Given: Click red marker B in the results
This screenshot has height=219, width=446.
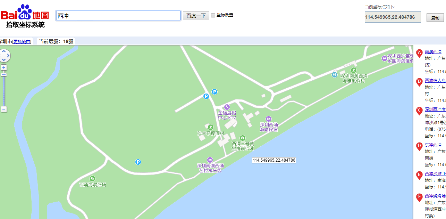Looking at the screenshot, I should pos(419,82).
